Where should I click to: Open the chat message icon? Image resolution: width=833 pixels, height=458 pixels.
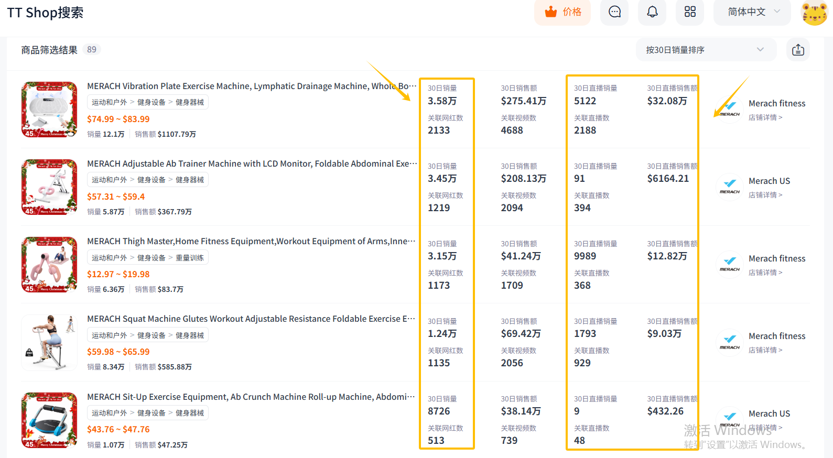614,12
